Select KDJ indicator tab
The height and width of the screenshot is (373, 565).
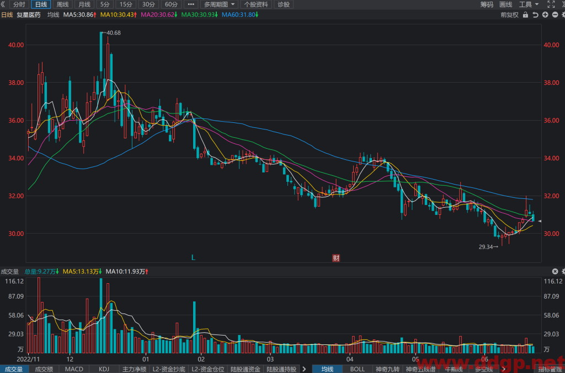pos(104,369)
